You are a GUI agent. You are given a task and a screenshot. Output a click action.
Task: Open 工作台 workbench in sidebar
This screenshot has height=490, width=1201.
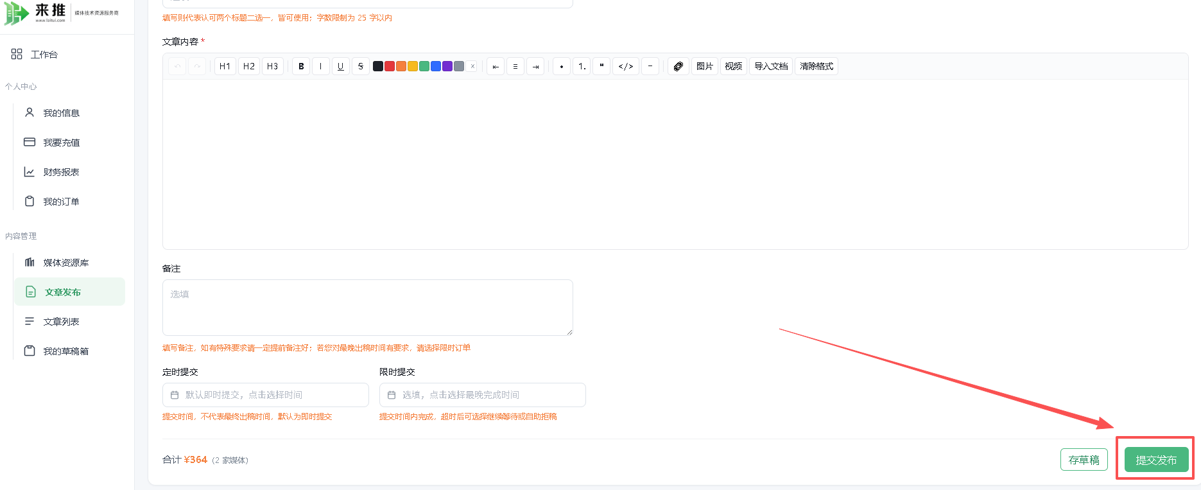[x=44, y=55]
